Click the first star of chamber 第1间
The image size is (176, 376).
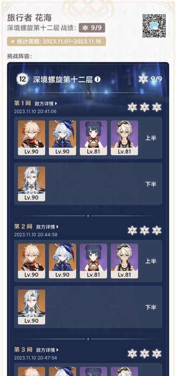pyautogui.click(x=132, y=107)
